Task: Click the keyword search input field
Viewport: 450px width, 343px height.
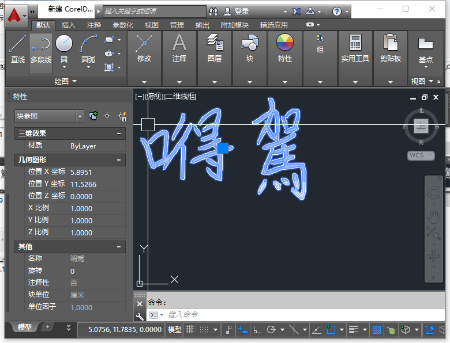Action: pos(155,12)
